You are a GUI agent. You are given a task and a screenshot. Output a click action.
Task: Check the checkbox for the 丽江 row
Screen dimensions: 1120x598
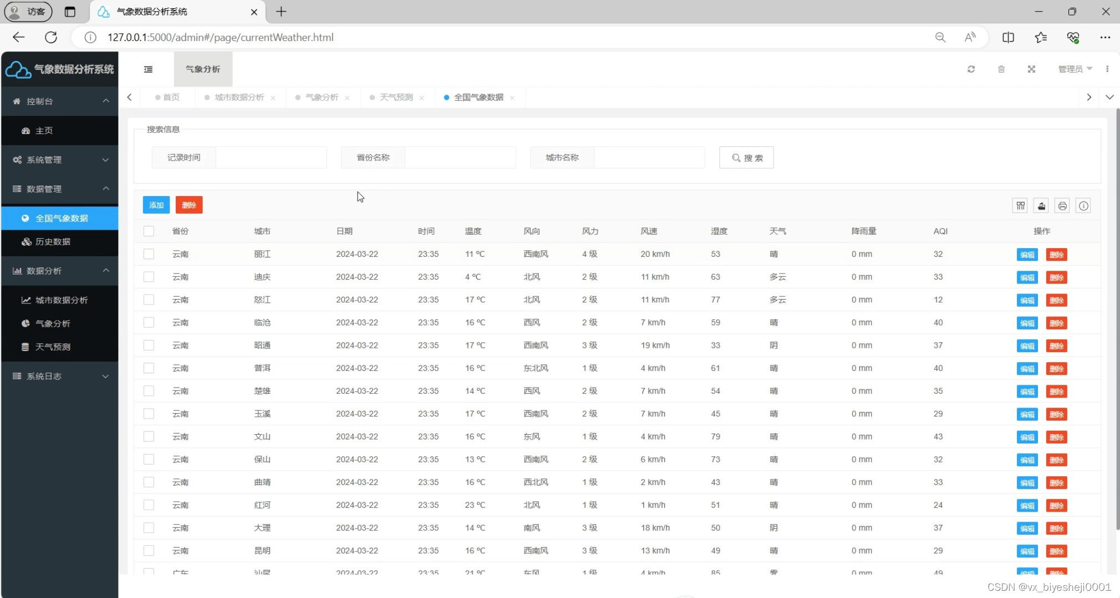click(149, 254)
